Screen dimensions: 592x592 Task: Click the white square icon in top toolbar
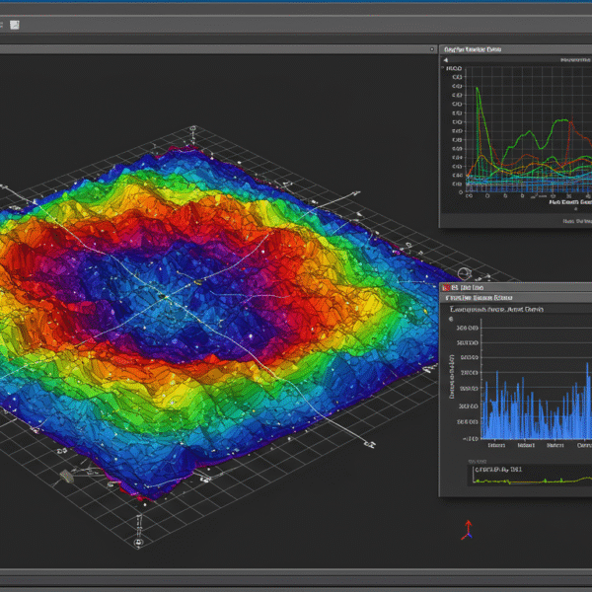coord(15,24)
